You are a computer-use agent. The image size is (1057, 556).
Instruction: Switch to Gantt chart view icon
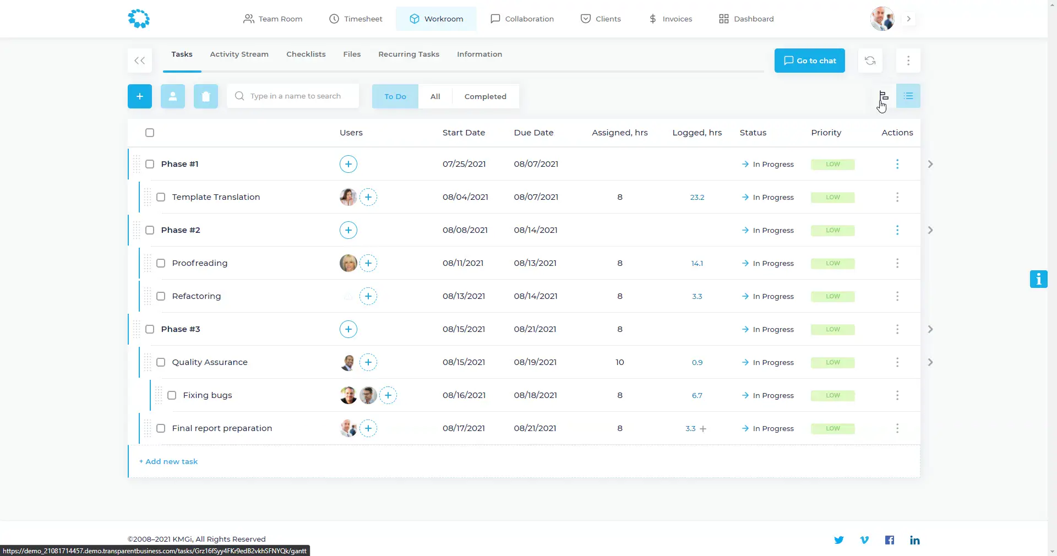pyautogui.click(x=884, y=96)
